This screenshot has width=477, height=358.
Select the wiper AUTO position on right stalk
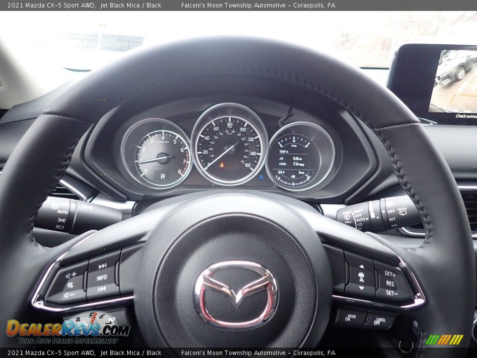[361, 219]
